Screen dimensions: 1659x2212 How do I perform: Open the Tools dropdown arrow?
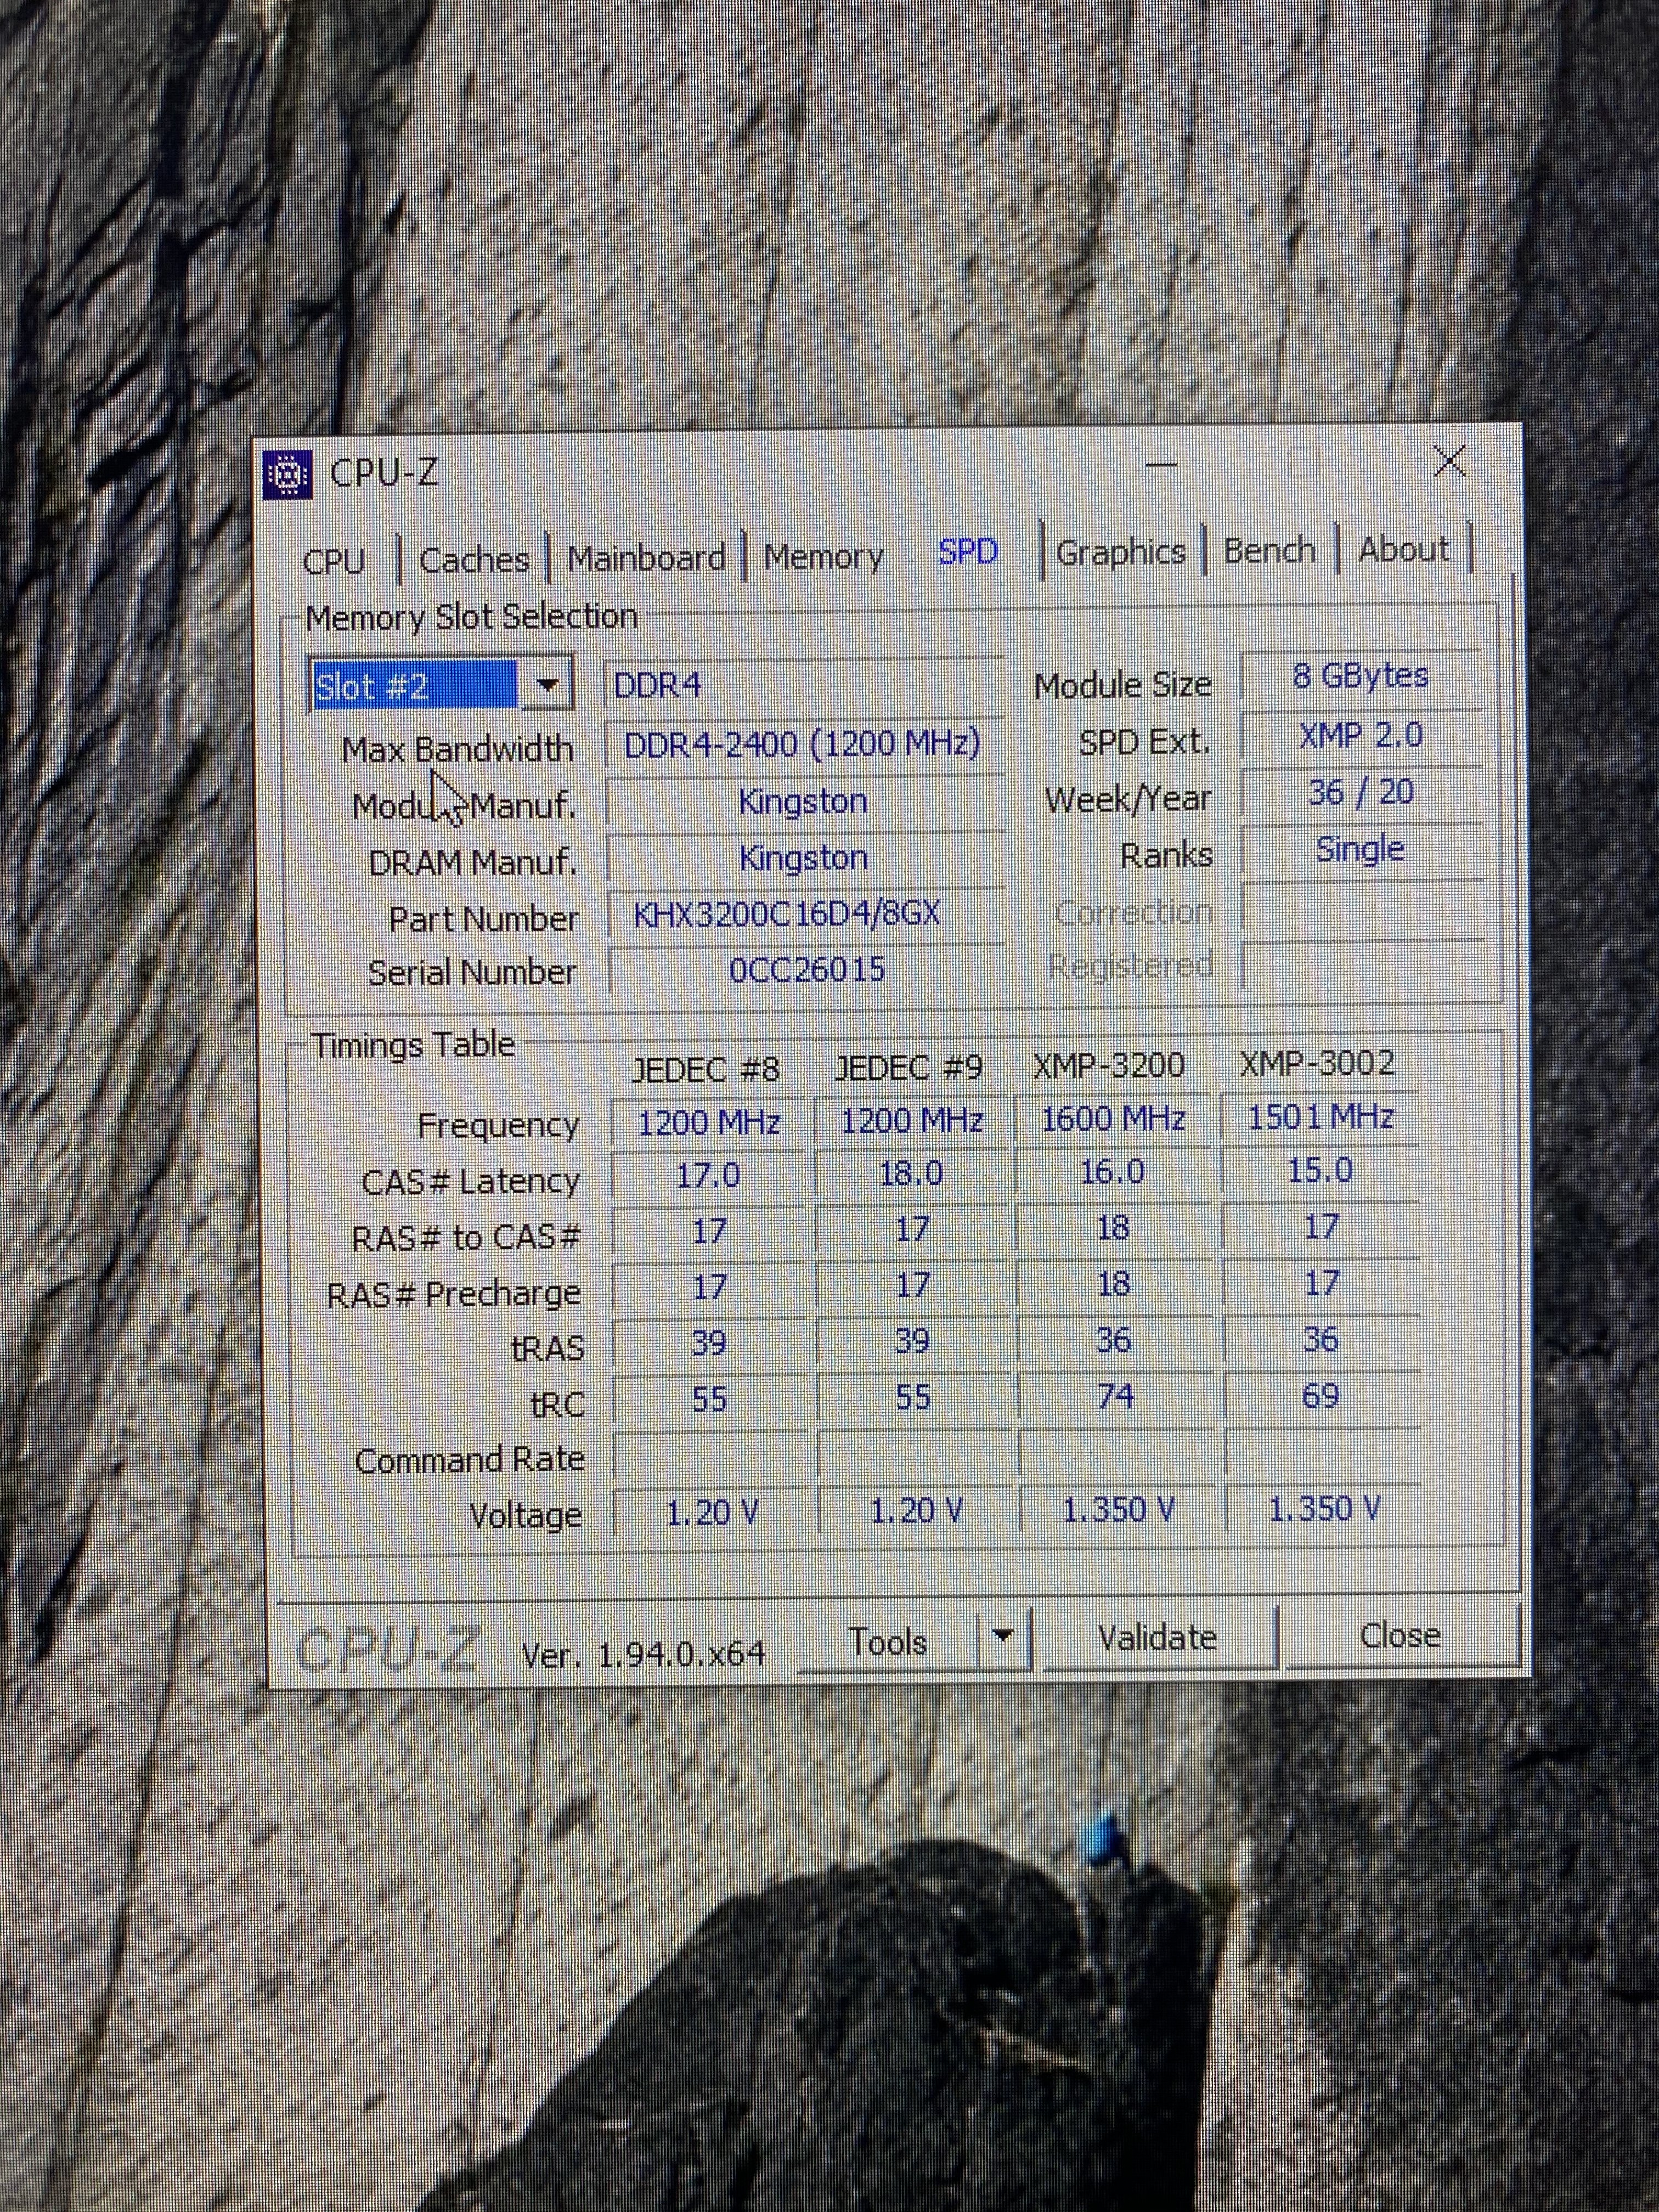(x=1002, y=1637)
